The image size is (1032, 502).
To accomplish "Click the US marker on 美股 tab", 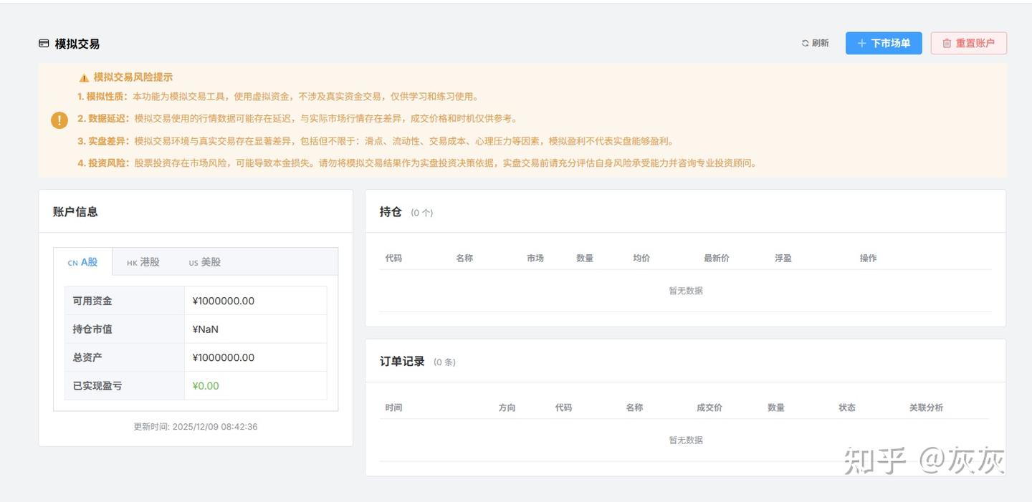I will coord(193,263).
